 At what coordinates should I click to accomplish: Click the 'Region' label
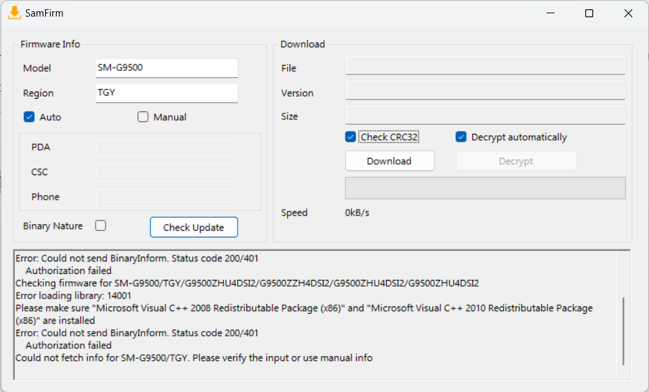click(38, 94)
